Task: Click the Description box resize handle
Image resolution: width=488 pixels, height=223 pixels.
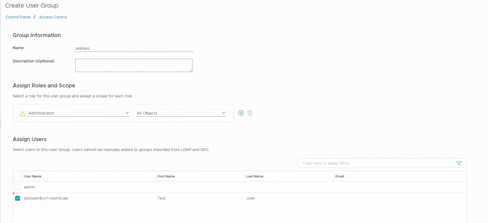Action: pos(191,71)
